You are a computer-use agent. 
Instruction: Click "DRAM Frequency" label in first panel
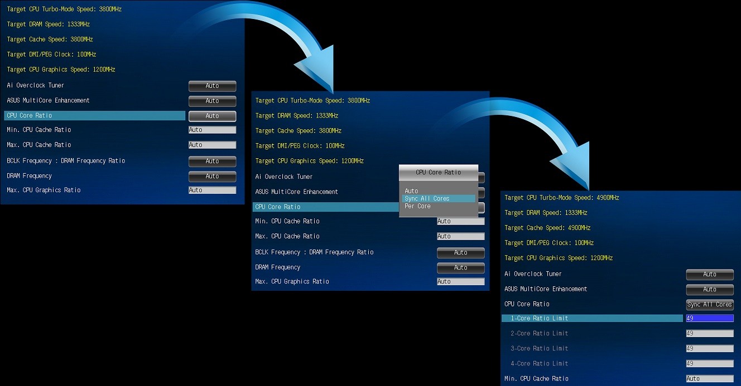(29, 176)
